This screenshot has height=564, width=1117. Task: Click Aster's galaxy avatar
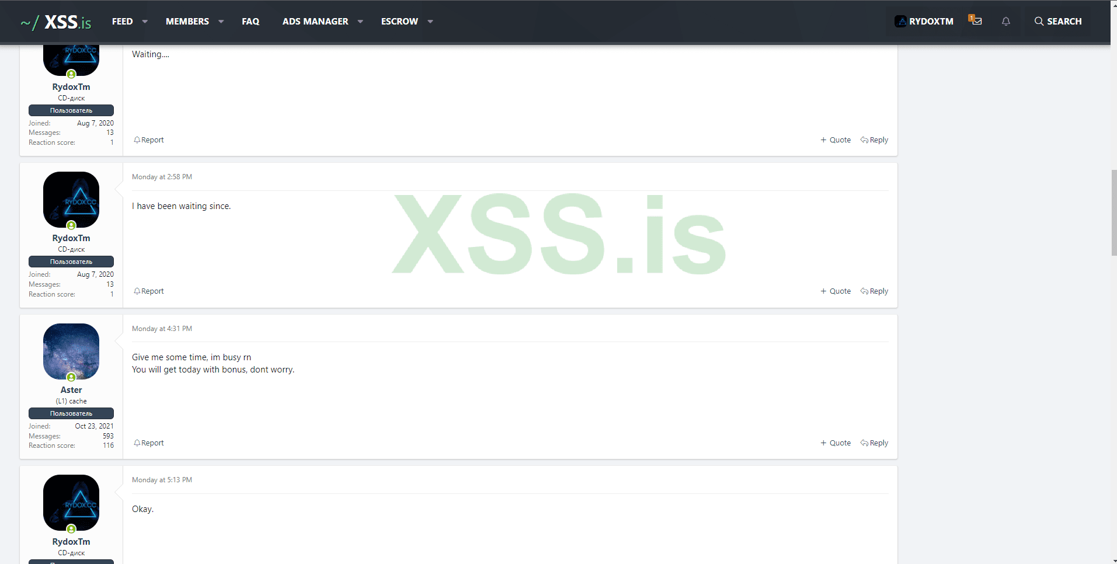coord(71,351)
